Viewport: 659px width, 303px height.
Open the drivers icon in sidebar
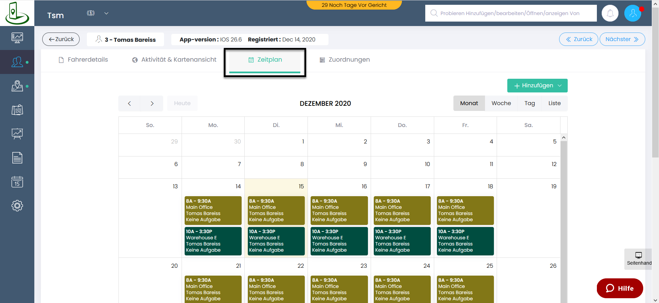17,62
